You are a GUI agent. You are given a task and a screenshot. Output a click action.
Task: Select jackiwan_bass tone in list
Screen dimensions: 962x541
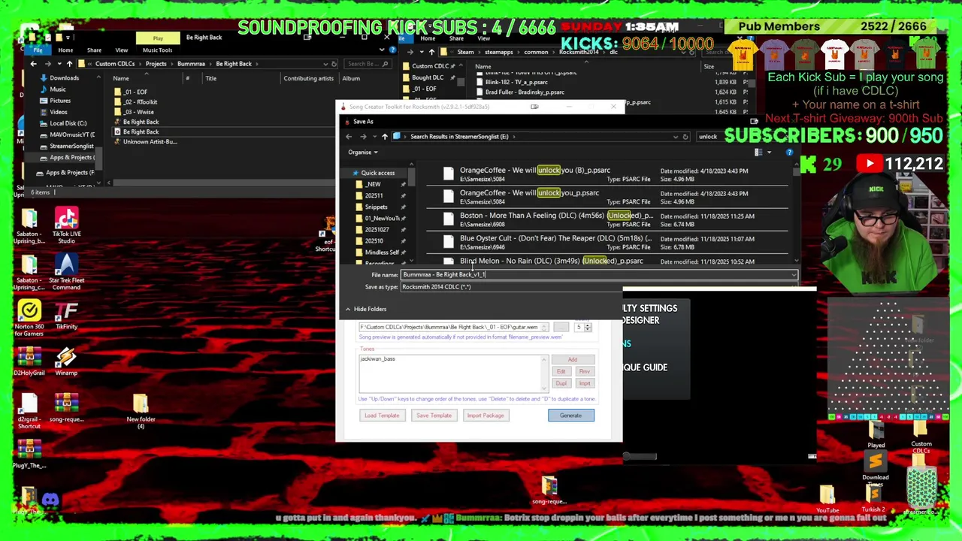(x=377, y=359)
